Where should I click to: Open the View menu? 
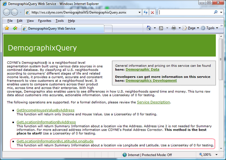pyautogui.click(x=30, y=21)
